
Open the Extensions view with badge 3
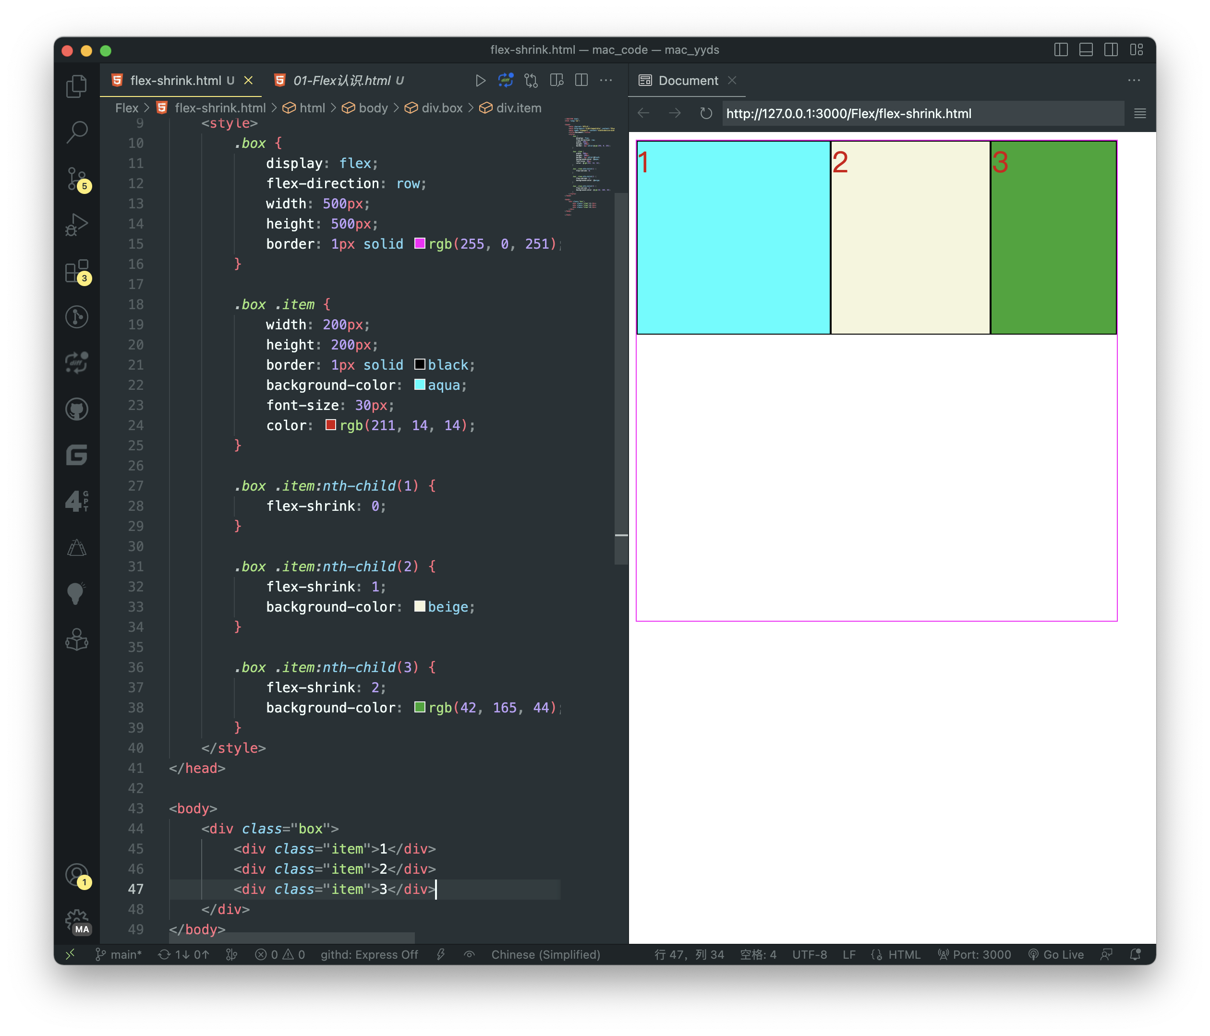(76, 271)
